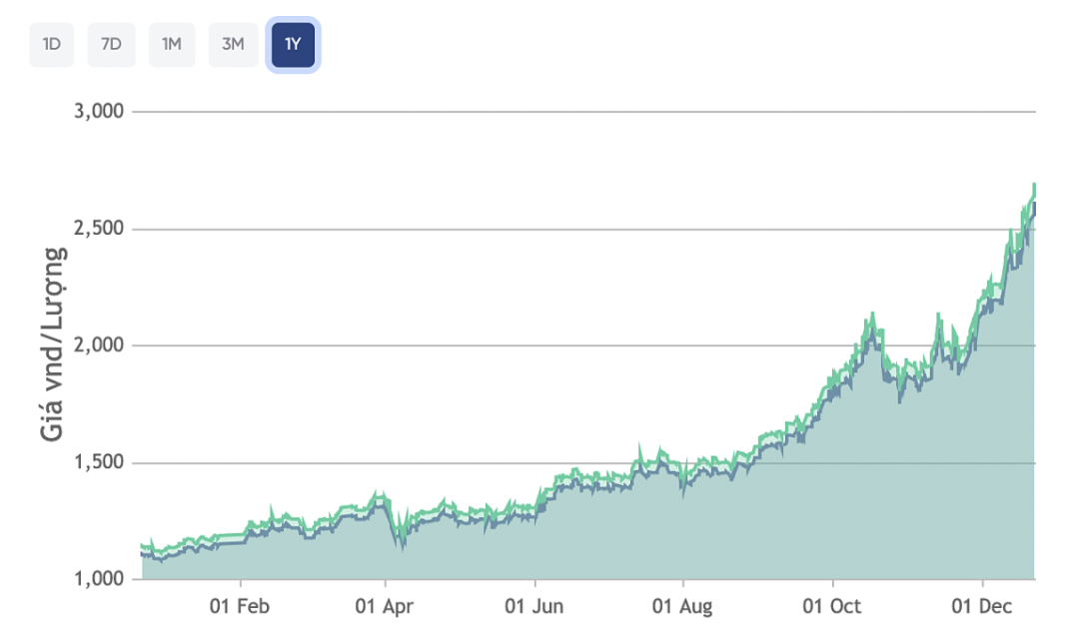Select the 2,000 y-axis label
The height and width of the screenshot is (640, 1067).
pyautogui.click(x=99, y=345)
